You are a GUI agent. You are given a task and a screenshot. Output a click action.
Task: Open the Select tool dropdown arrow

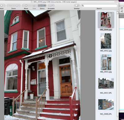(x=45, y=6)
